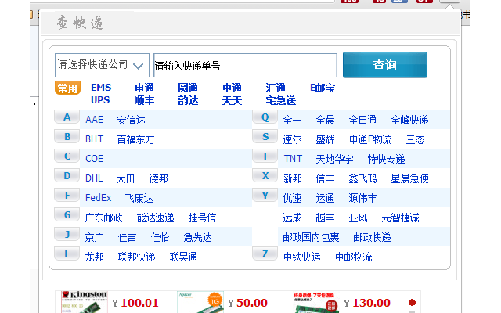Select 龙邦 courier
501x313 pixels.
click(94, 257)
